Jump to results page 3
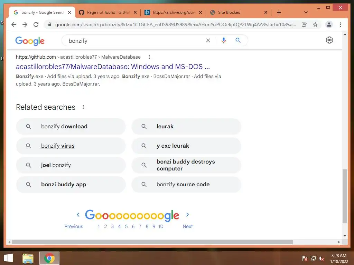The image size is (354, 265). click(112, 226)
